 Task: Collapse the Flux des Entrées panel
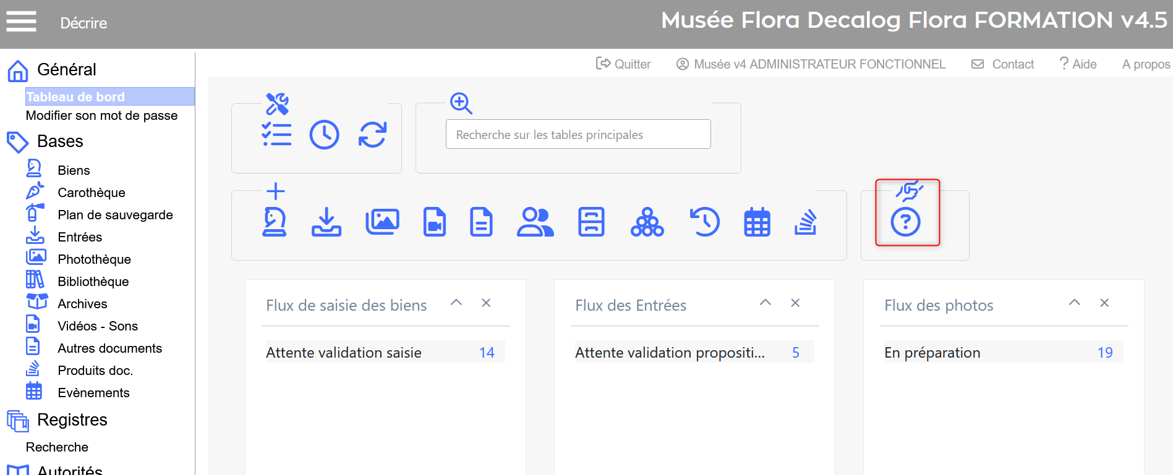coord(766,303)
